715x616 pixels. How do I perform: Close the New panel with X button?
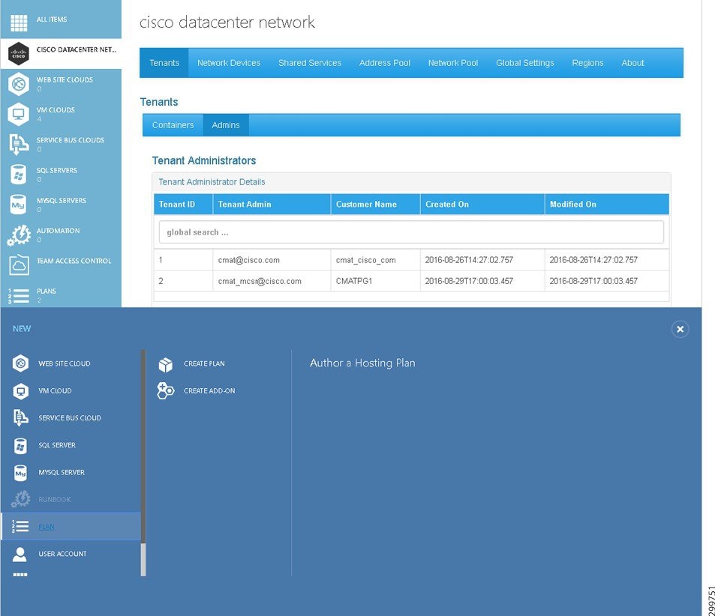pyautogui.click(x=680, y=329)
